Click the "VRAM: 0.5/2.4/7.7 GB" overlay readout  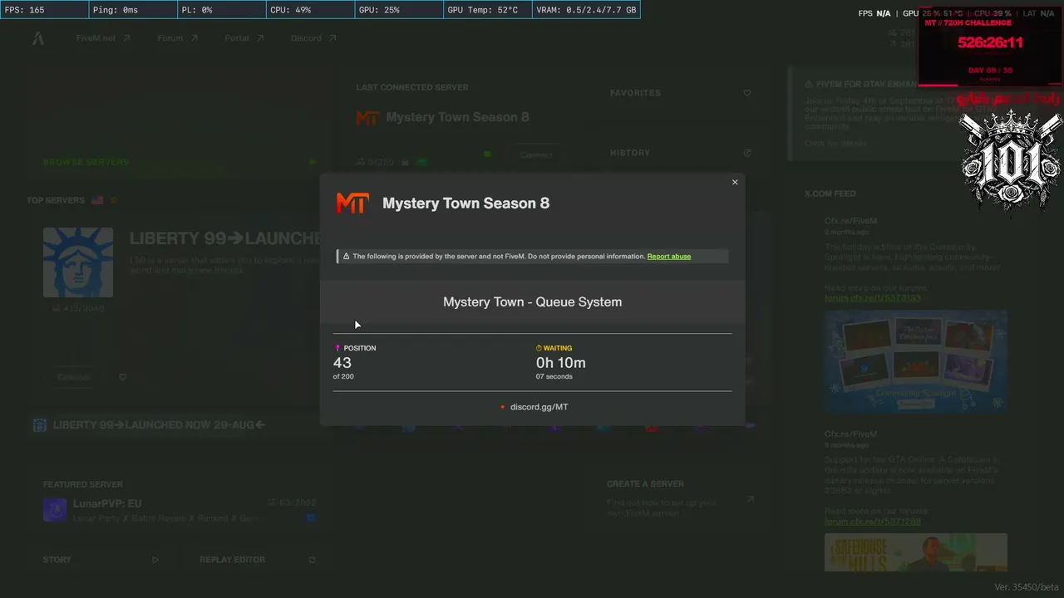point(586,10)
